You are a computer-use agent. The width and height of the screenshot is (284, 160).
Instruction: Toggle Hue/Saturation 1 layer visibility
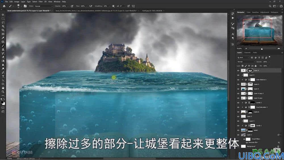(238, 107)
